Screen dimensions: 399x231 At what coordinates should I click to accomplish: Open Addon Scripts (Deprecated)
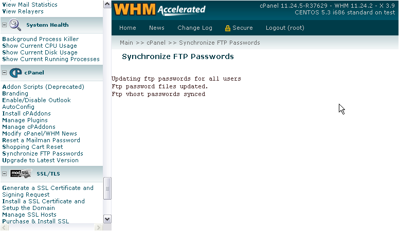[43, 87]
